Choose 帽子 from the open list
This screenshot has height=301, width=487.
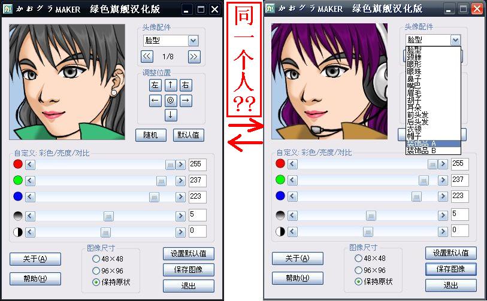click(433, 136)
